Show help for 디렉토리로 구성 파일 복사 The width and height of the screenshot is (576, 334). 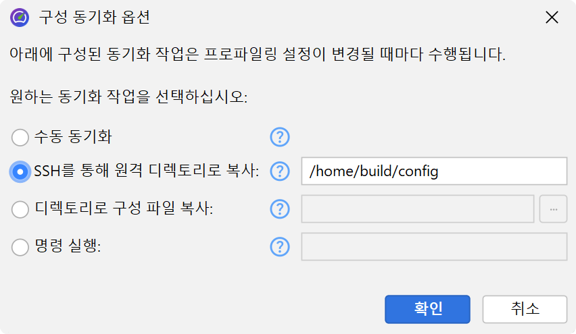coord(279,209)
